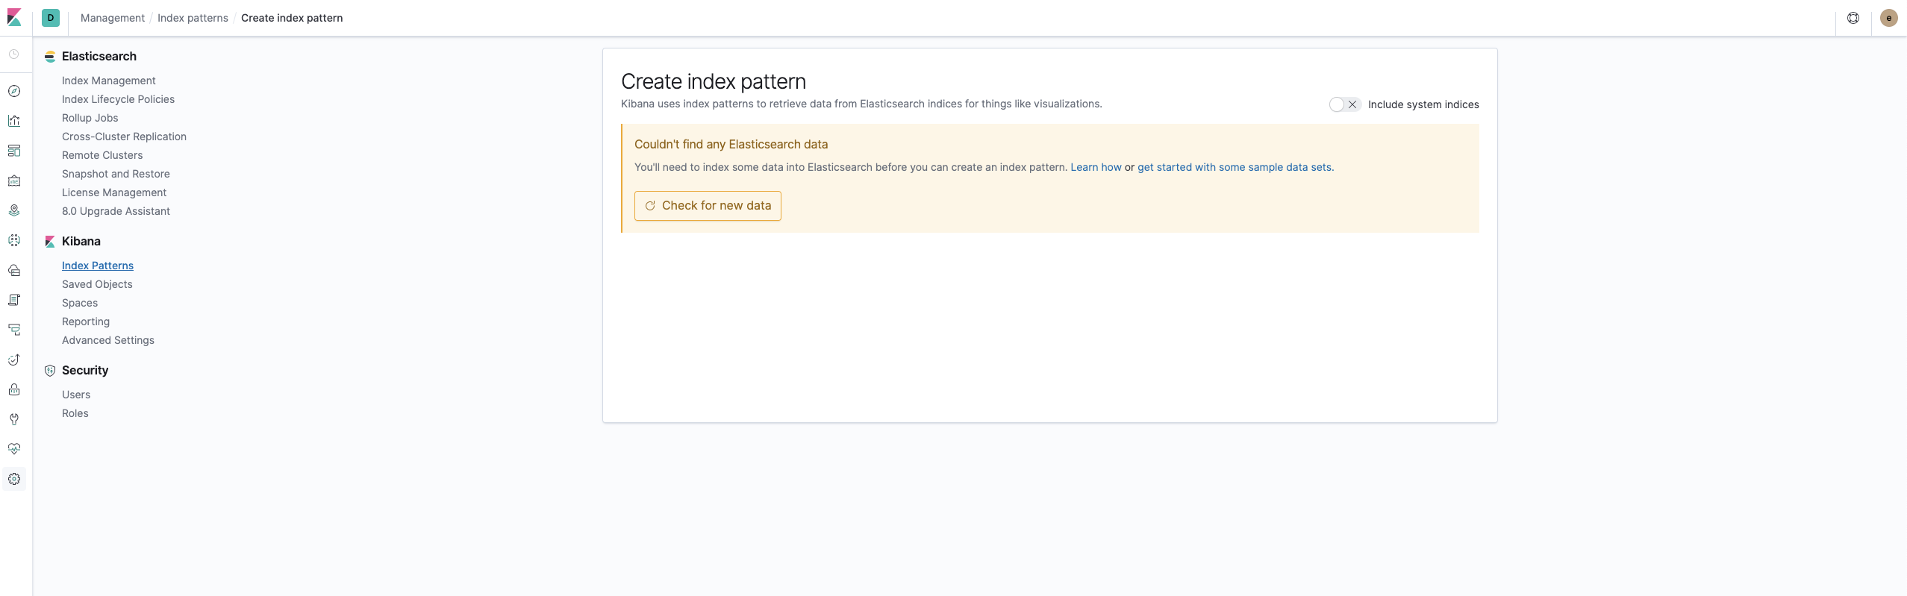The width and height of the screenshot is (1907, 596).
Task: Open Dev Tools wrench icon
Action: click(14, 419)
